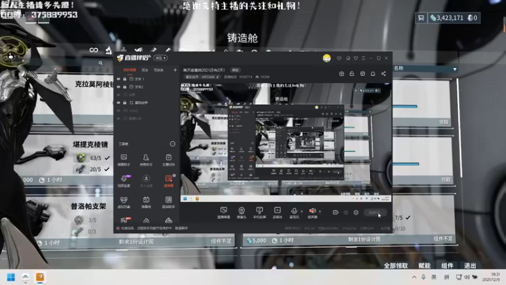Add a screen capture source from bottom toolbar
The width and height of the screenshot is (506, 285).
tap(223, 212)
